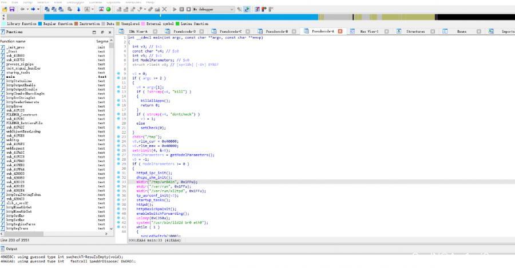Click the green circle toolbar icon
This screenshot has height=268, width=515.
pos(108,10)
